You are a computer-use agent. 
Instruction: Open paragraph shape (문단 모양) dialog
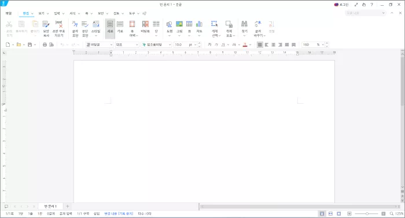click(x=85, y=24)
